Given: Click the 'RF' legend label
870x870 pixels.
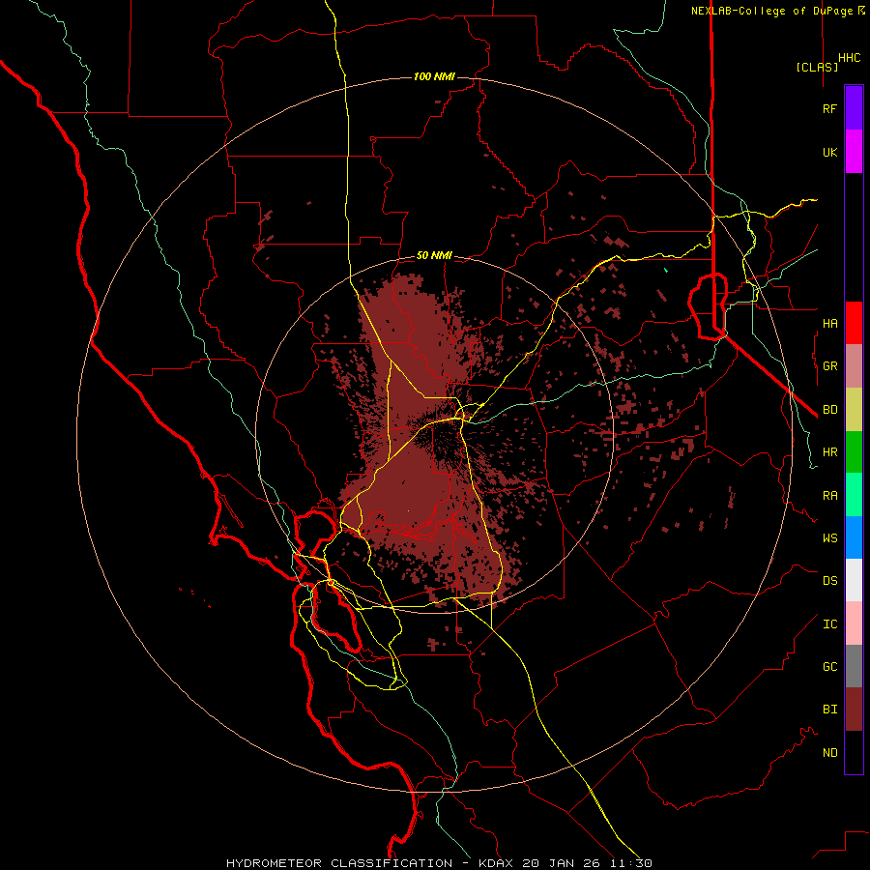Looking at the screenshot, I should coord(829,108).
